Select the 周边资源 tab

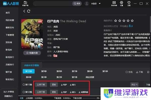[90, 77]
